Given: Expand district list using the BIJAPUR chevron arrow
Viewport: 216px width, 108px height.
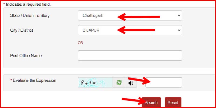Looking at the screenshot, I should (x=179, y=30).
